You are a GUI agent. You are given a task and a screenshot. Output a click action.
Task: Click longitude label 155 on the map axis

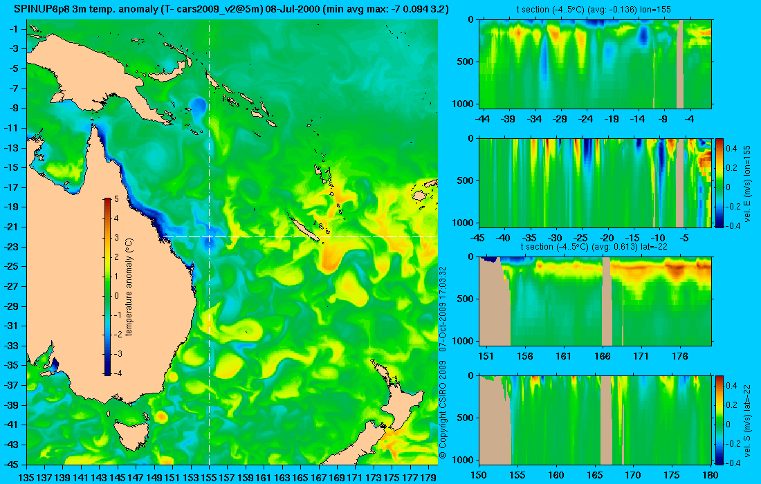coord(209,478)
